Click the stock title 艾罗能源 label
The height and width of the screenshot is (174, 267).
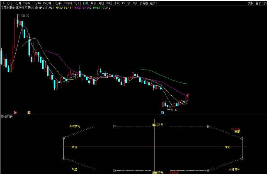[17, 7]
